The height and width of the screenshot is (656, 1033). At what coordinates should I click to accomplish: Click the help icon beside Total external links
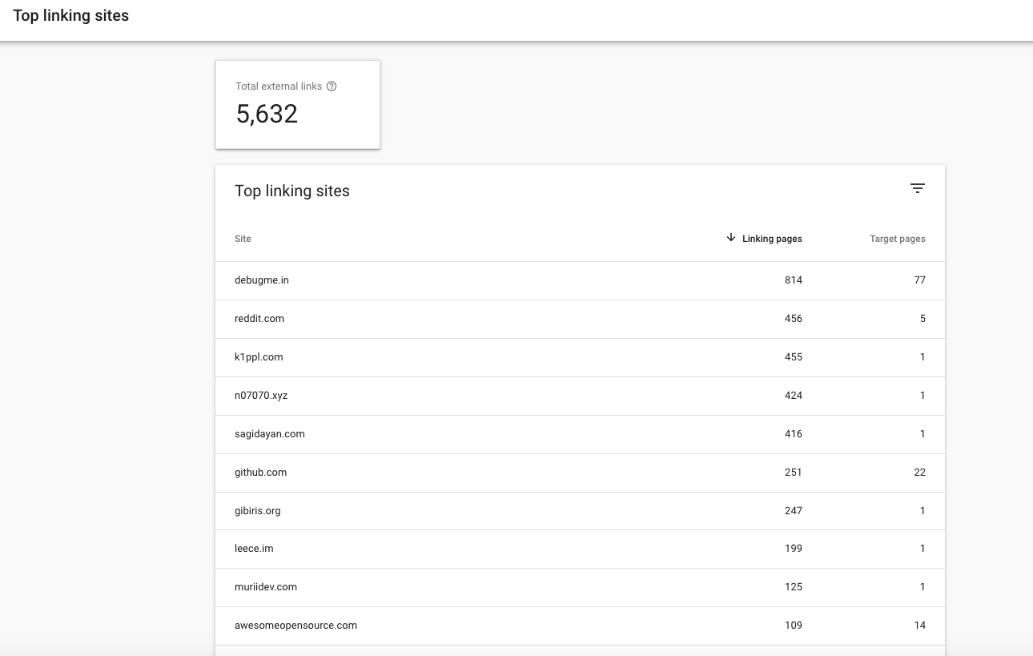click(x=332, y=87)
